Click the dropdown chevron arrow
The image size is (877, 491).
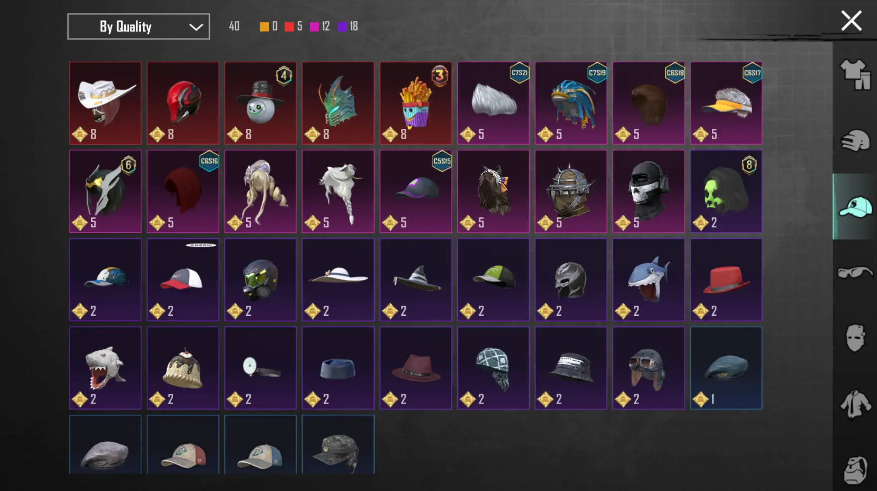[x=196, y=27]
